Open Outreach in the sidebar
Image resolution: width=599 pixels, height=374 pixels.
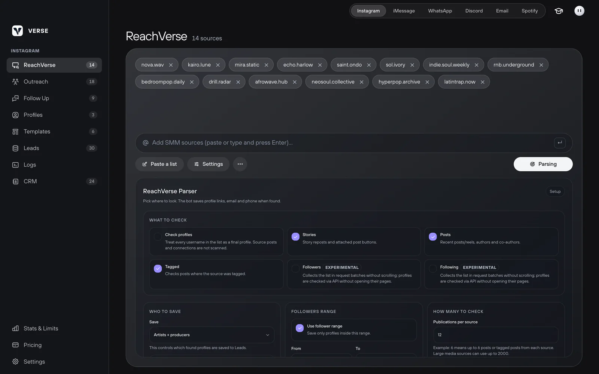(54, 82)
